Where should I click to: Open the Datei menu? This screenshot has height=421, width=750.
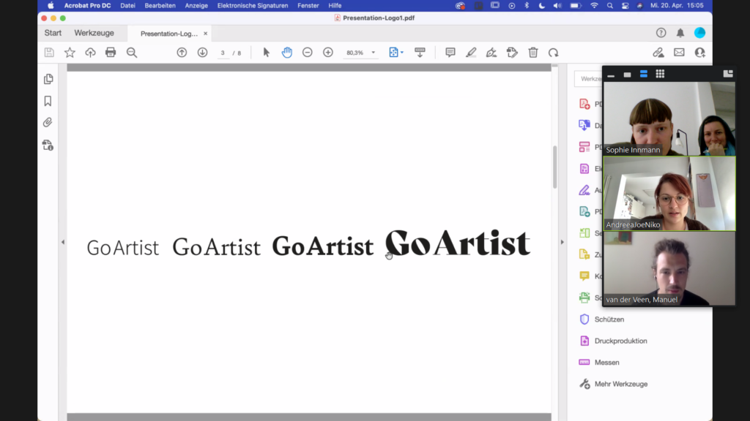[x=127, y=6]
